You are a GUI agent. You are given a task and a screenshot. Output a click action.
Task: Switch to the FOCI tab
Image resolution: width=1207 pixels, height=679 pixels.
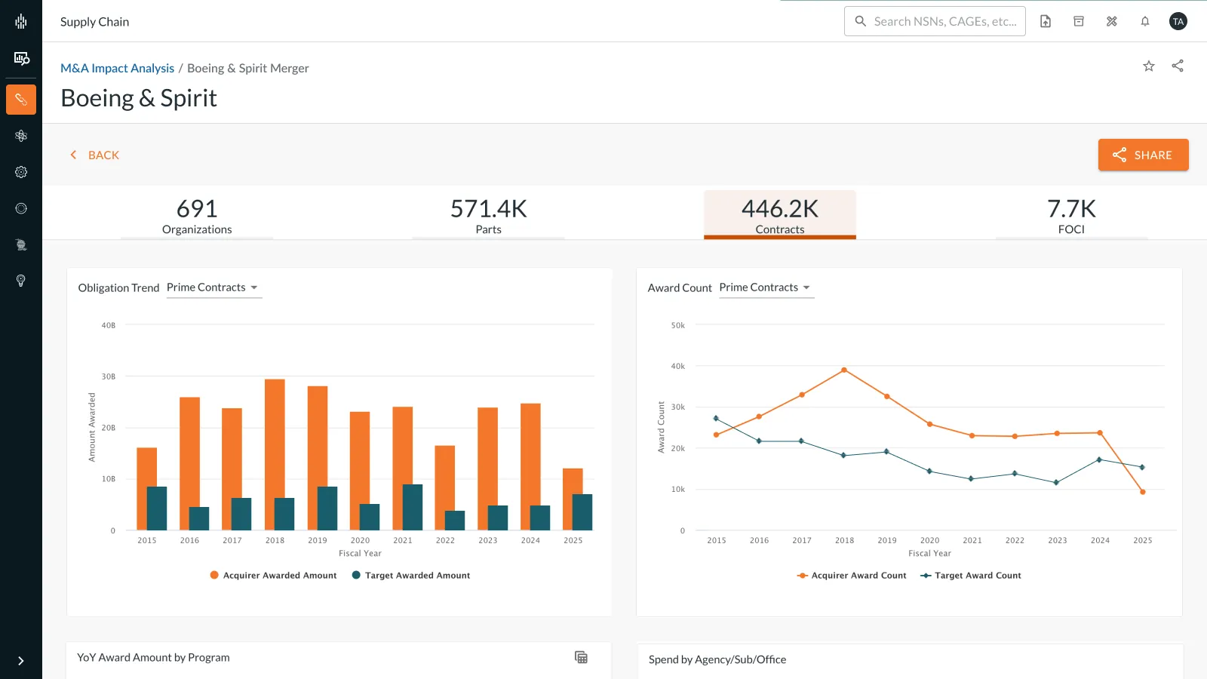(1071, 216)
